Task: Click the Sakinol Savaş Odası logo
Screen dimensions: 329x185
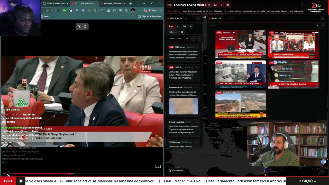Action: (x=169, y=5)
